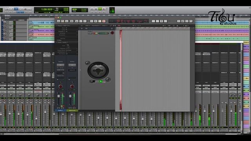Select the Grabber tool in Pro Tools toolbar

tap(20, 9)
